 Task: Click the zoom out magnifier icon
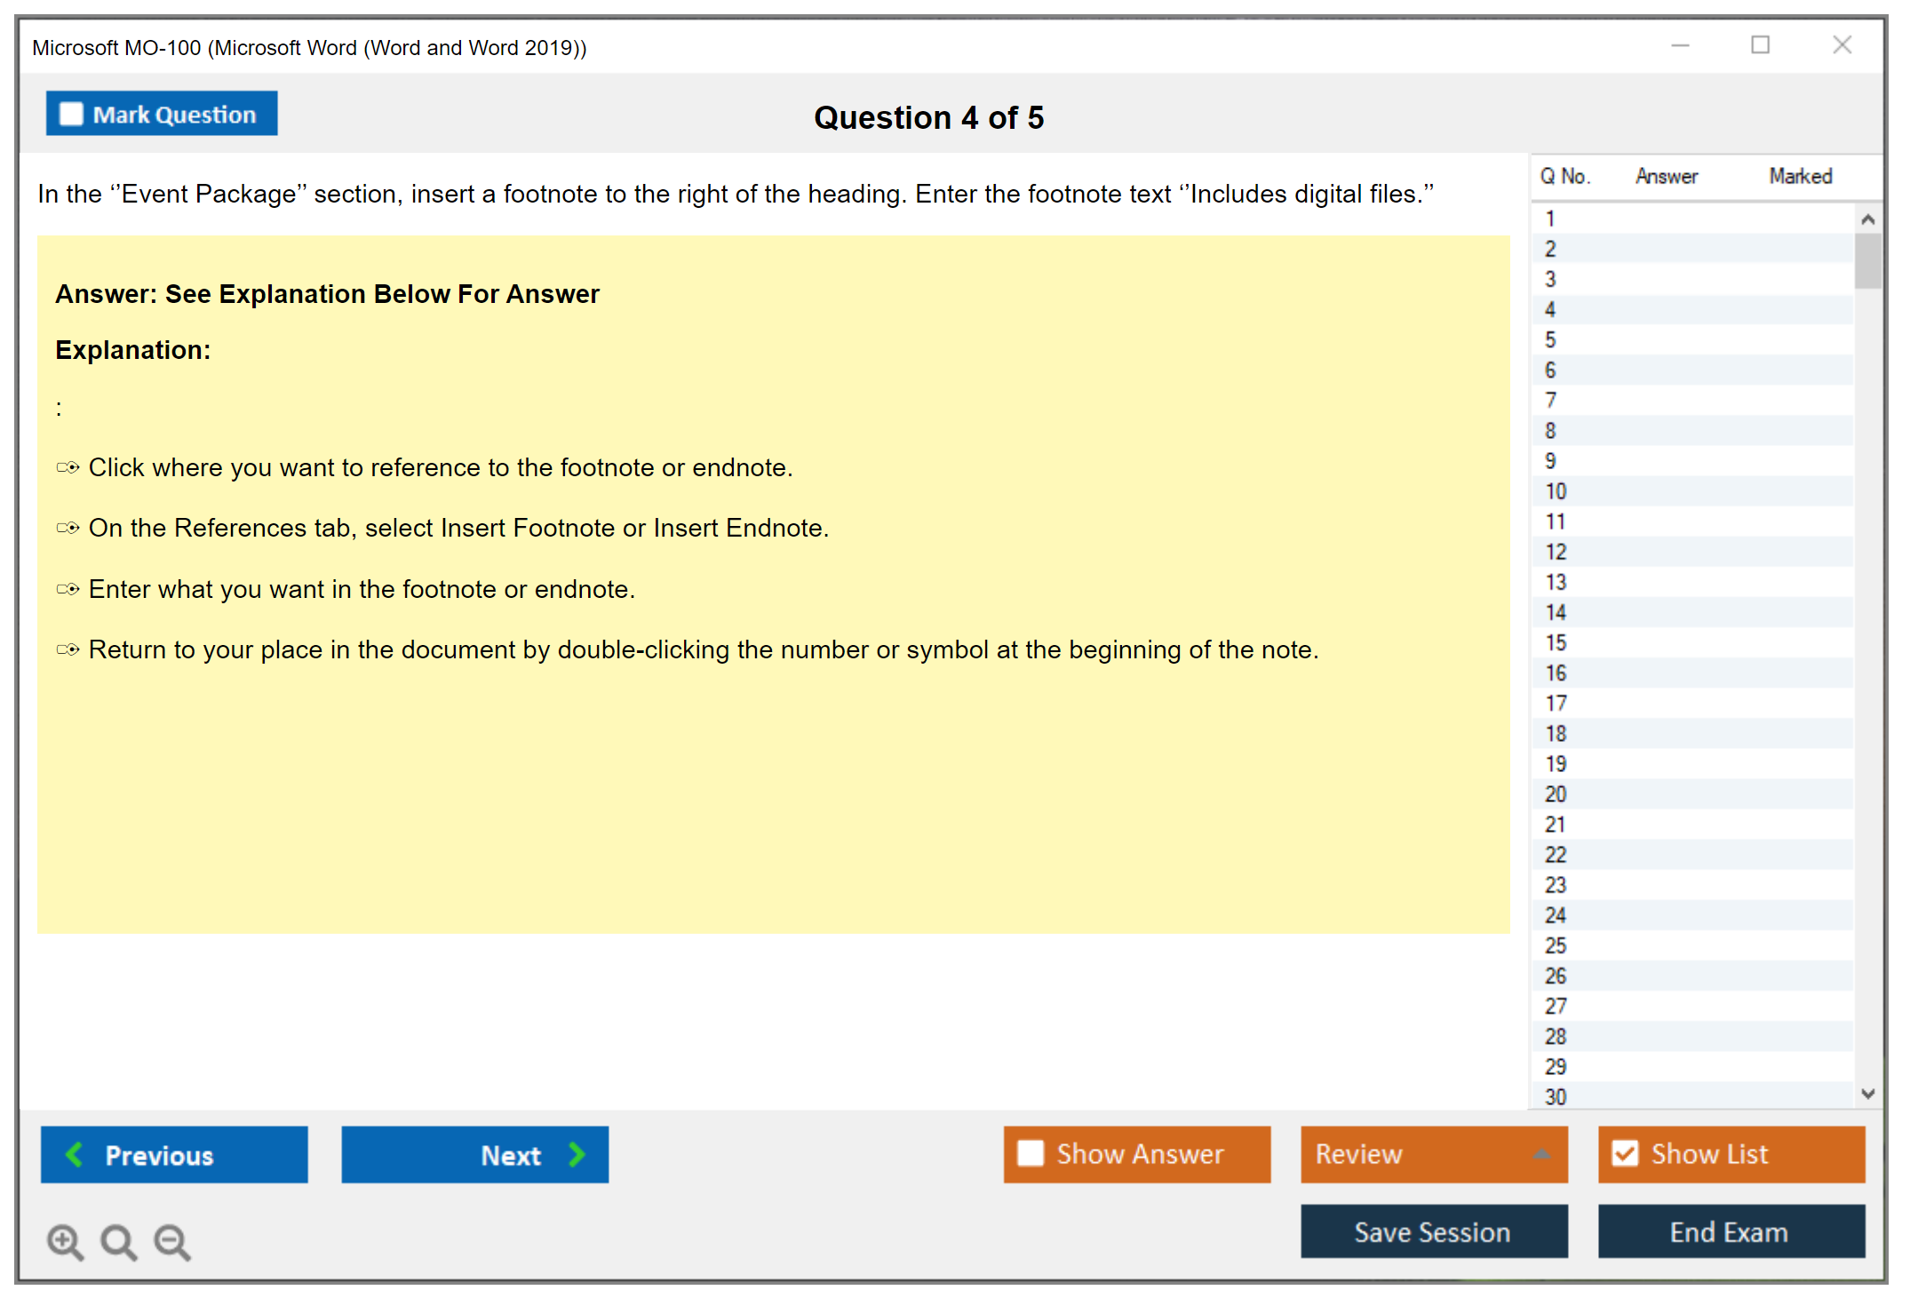tap(172, 1241)
